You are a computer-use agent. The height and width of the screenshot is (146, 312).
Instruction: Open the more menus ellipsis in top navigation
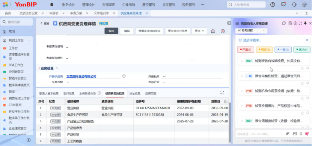click(202, 5)
